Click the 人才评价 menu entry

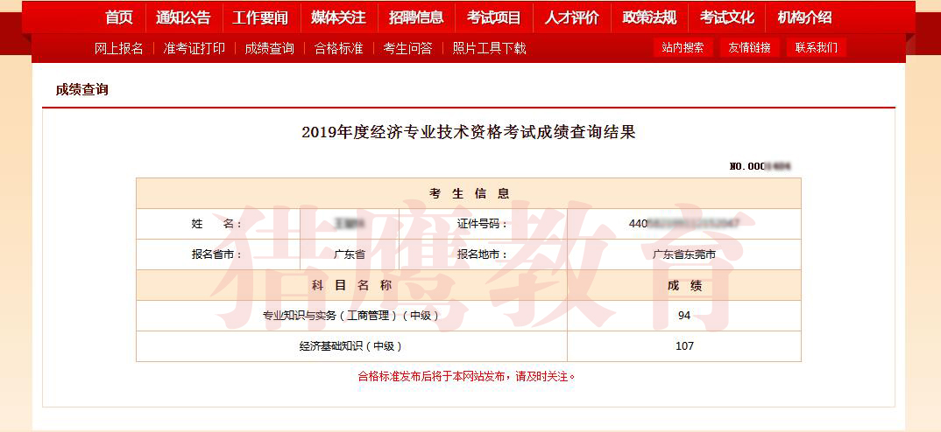tap(571, 17)
